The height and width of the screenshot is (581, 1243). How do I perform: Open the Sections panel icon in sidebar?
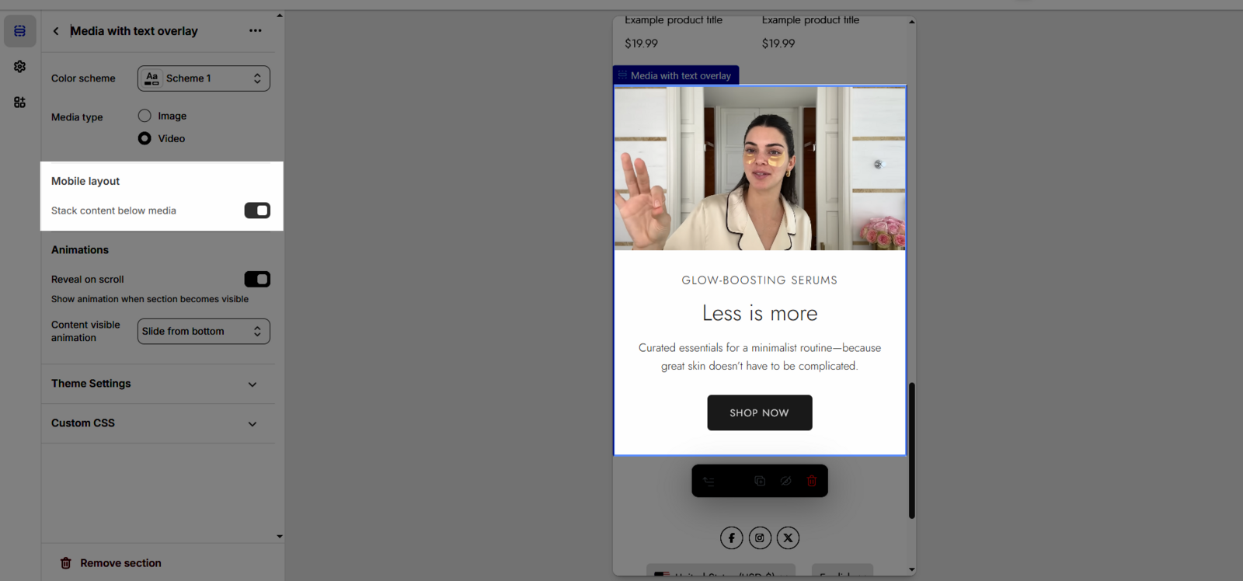[x=19, y=31]
